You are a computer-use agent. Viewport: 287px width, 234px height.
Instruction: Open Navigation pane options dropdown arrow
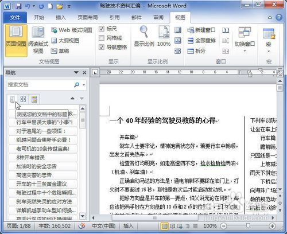pos(76,72)
